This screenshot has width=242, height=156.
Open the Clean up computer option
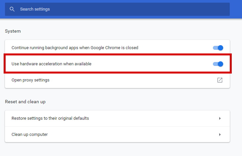30,135
